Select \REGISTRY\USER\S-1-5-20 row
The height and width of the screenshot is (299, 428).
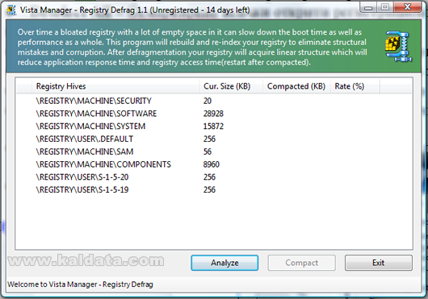click(214, 177)
